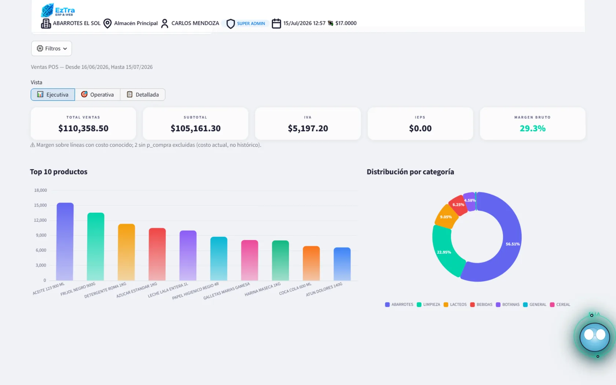Click the Almacén Principal location pin icon
The height and width of the screenshot is (385, 616).
(x=107, y=23)
